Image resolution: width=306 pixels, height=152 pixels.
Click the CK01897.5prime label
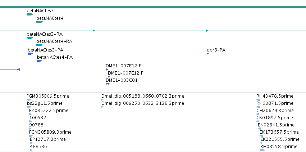275,118
